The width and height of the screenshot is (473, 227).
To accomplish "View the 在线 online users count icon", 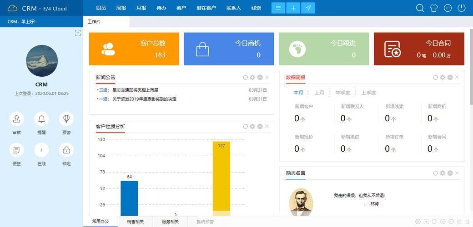I will [41, 150].
